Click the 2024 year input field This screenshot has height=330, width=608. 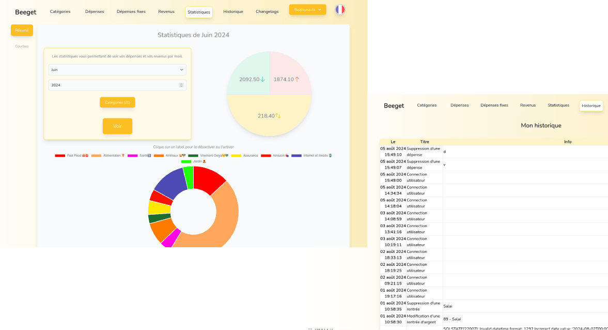[114, 85]
